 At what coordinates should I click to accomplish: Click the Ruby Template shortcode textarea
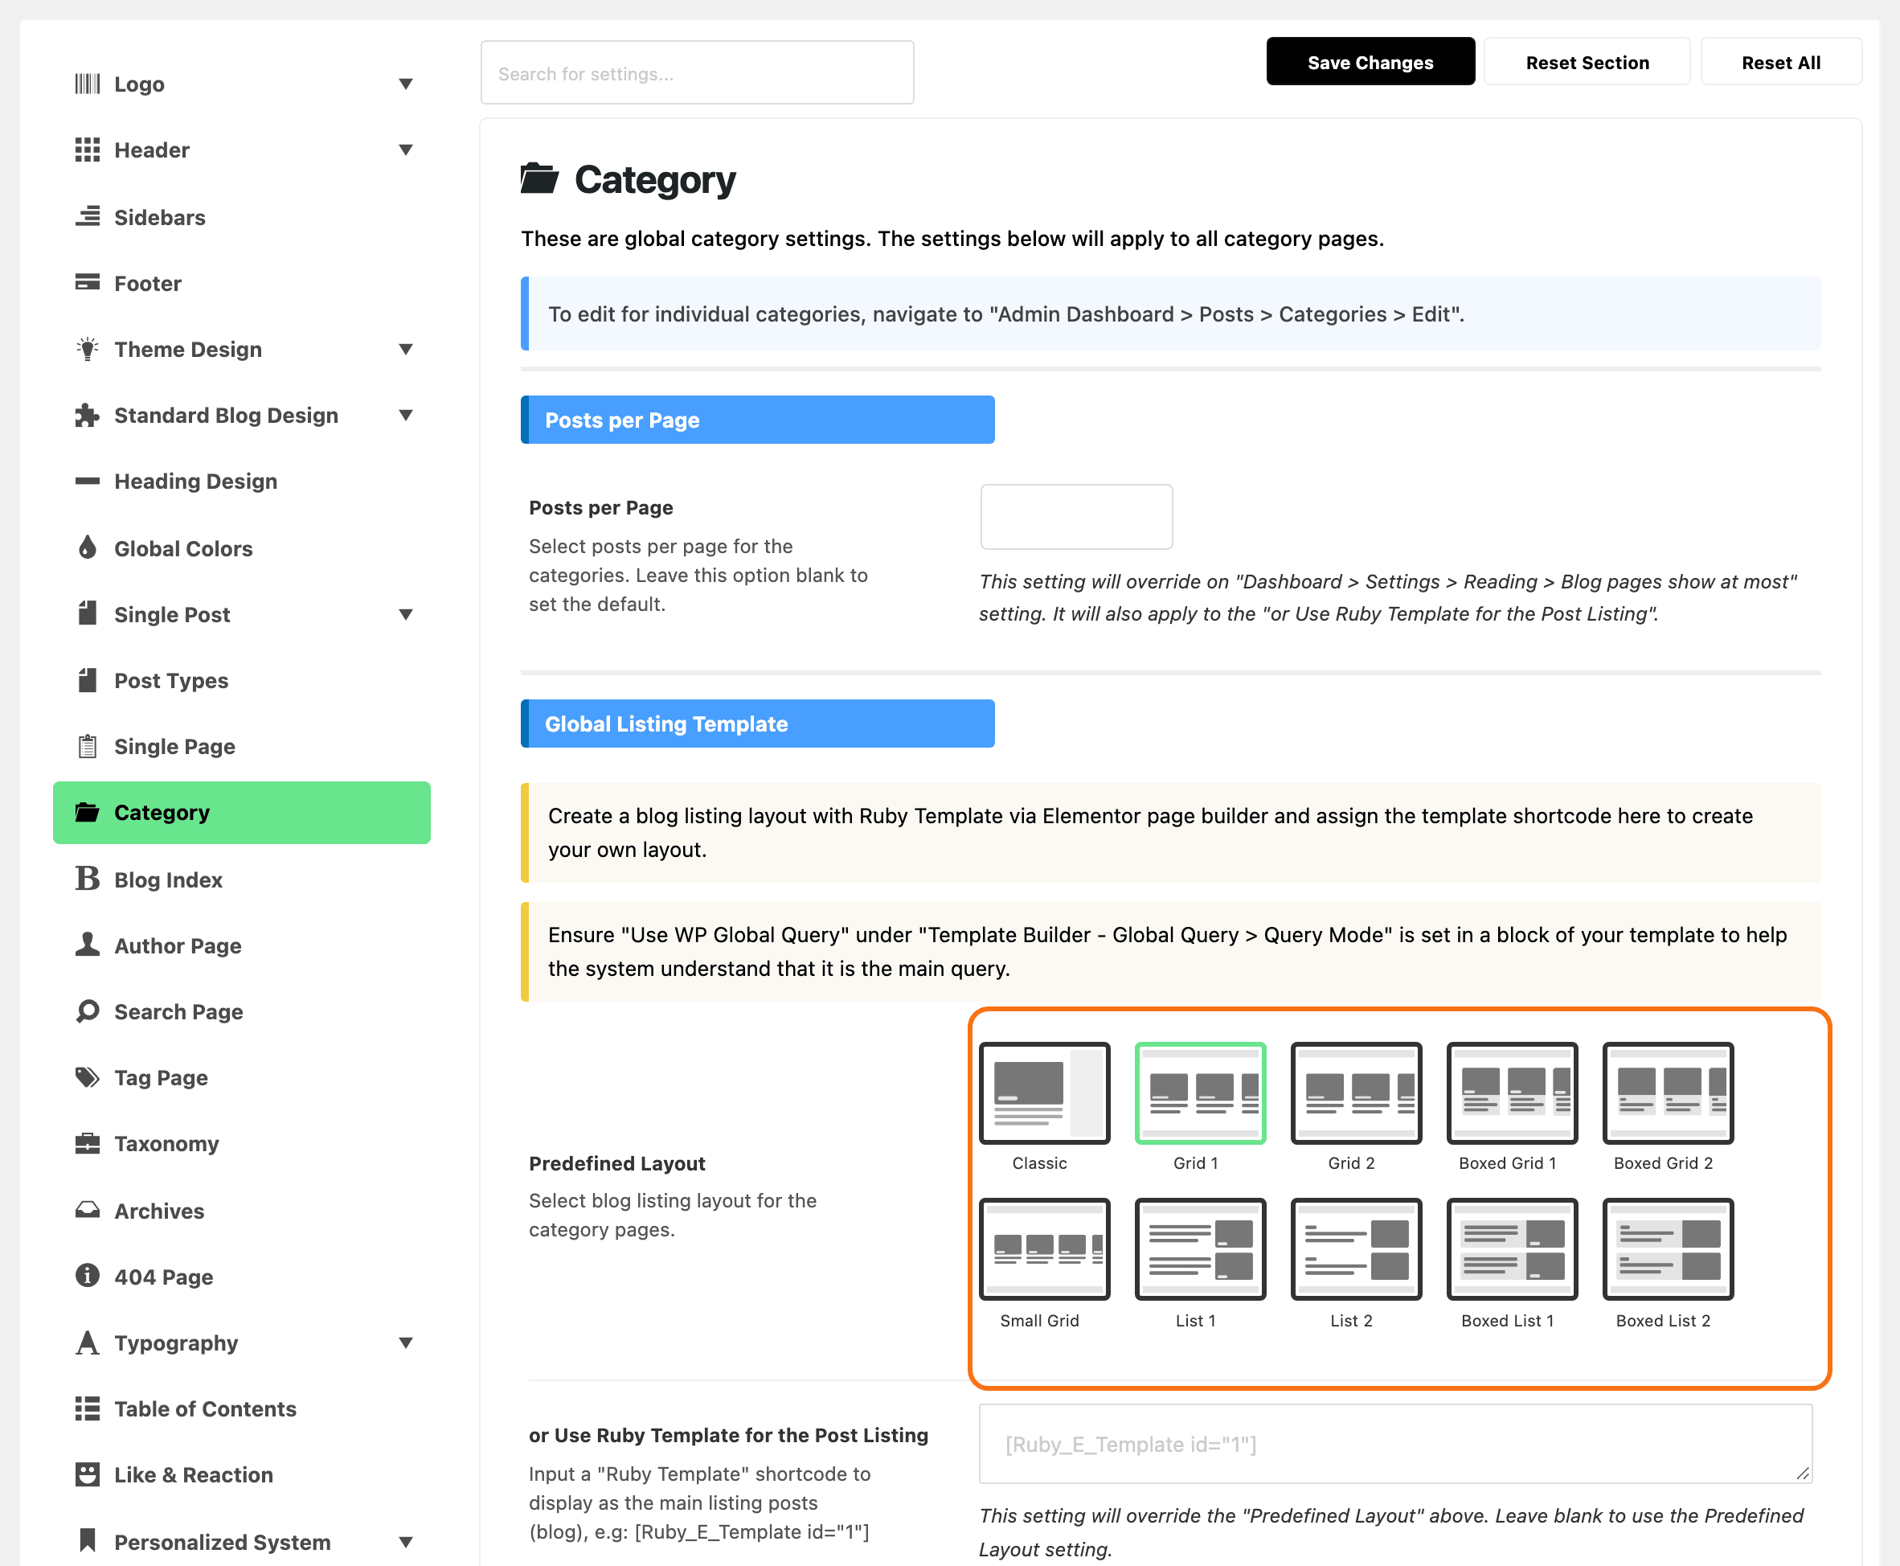[x=1395, y=1443]
